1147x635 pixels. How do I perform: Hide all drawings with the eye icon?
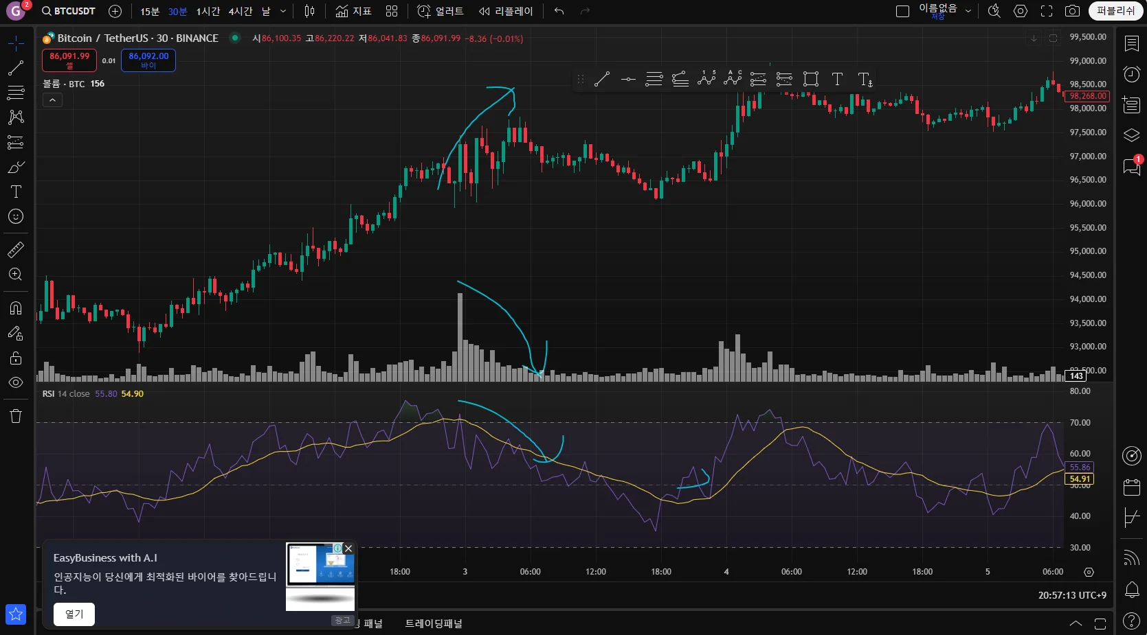coord(15,382)
